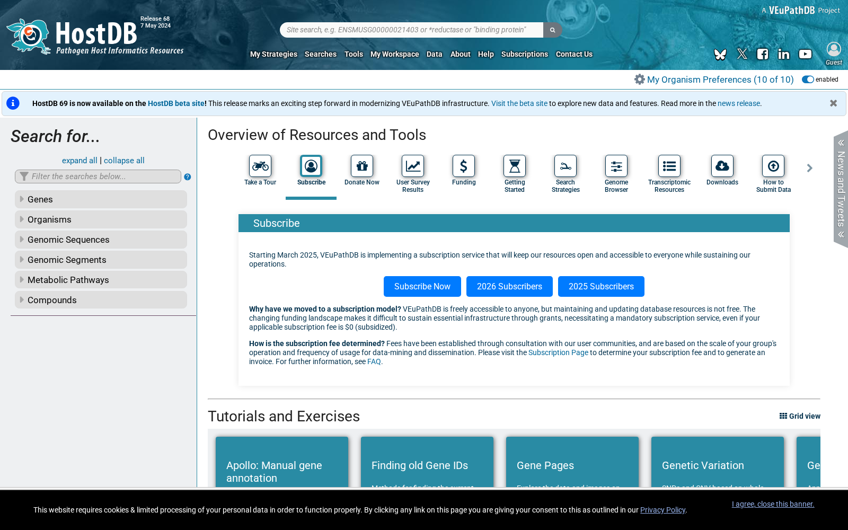The image size is (848, 530).
Task: Click the Donate Now gift icon
Action: [x=362, y=166]
